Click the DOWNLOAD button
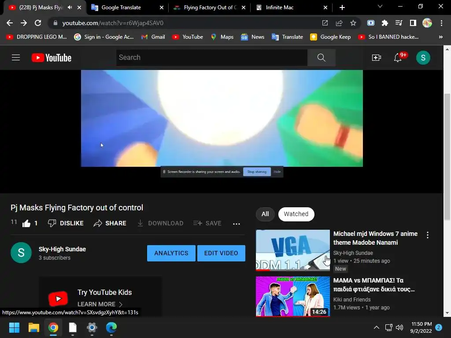Screen dimensions: 451x338 tap(160, 223)
